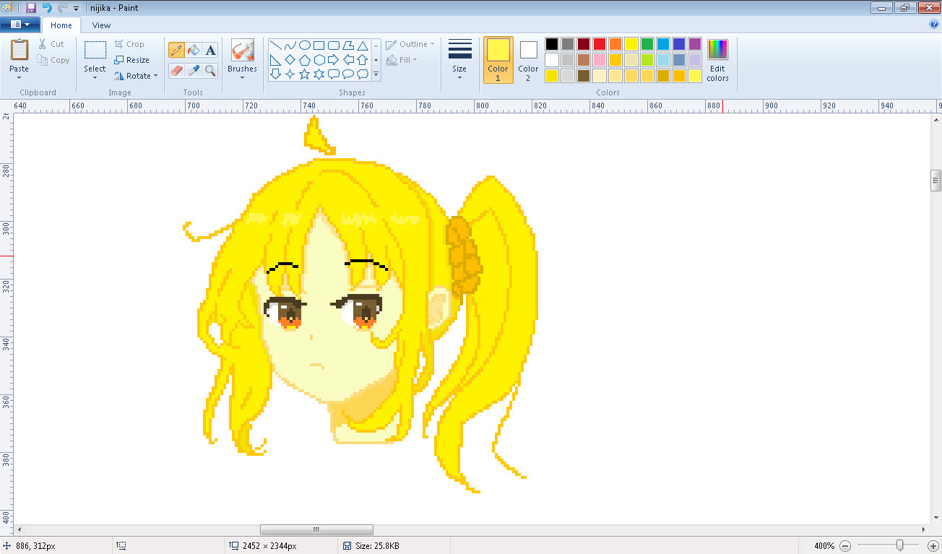Choose the Pentagon shape
Image resolution: width=942 pixels, height=554 pixels.
coord(304,59)
